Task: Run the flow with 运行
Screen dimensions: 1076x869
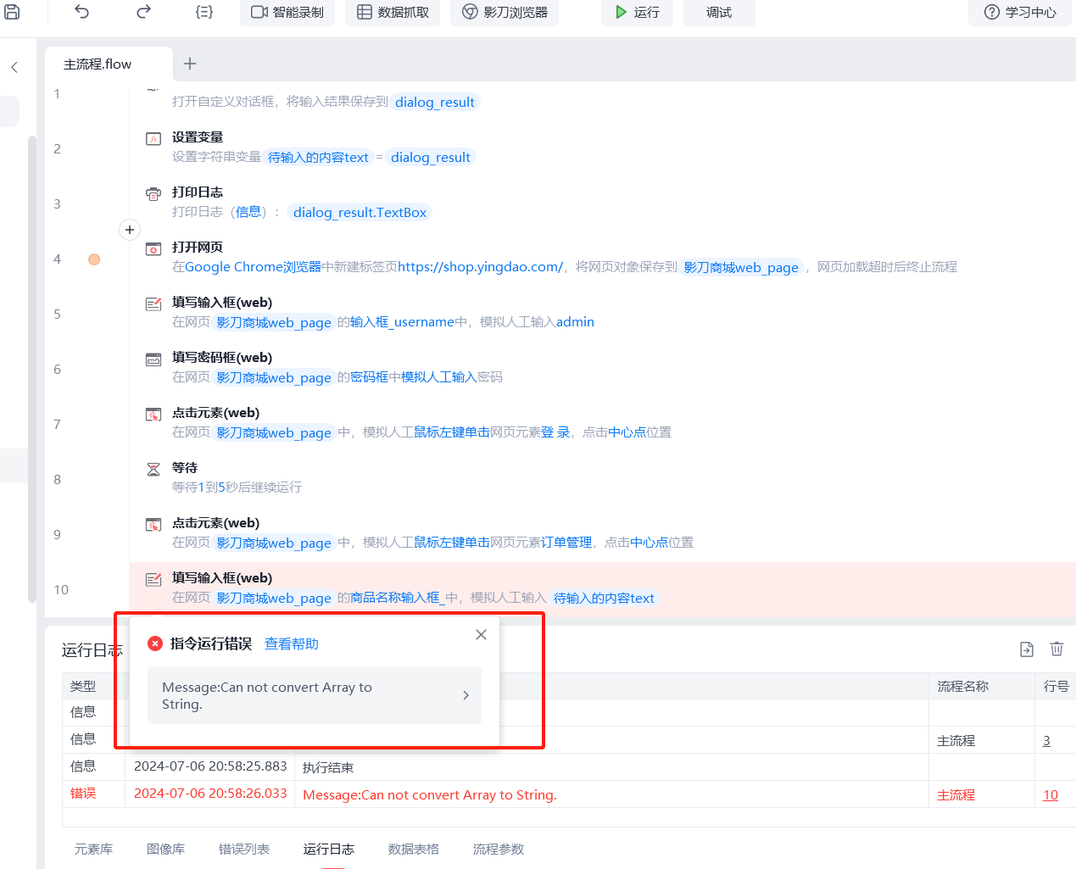Action: [637, 12]
